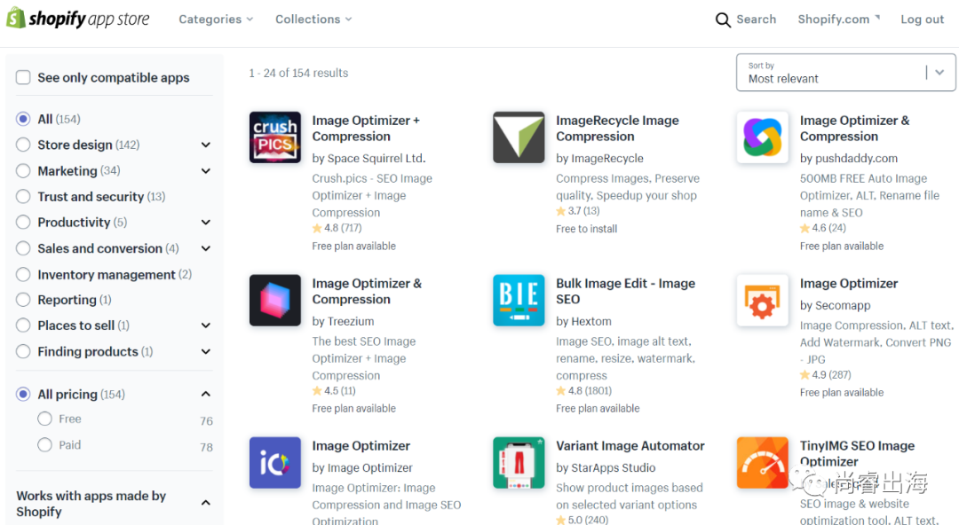Collapse the All pricing section
The image size is (959, 525).
tap(206, 395)
